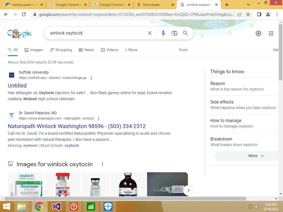Bookmark this page with the star icon
Image resolution: width=283 pixels, height=212 pixels.
click(248, 14)
